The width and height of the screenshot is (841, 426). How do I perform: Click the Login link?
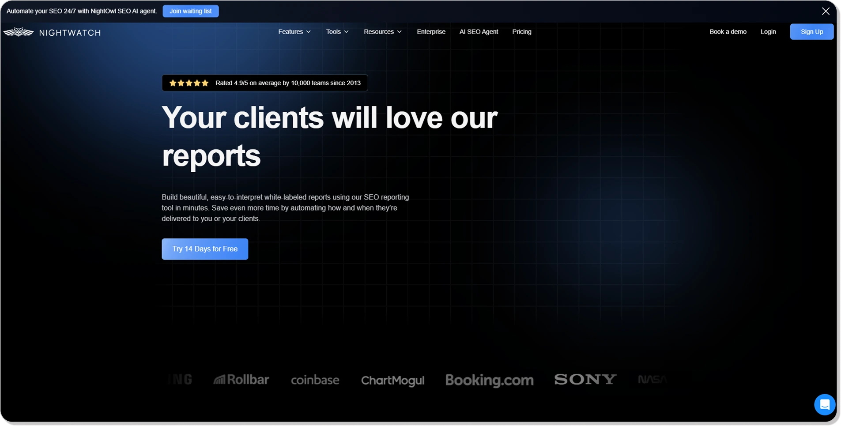pyautogui.click(x=768, y=31)
